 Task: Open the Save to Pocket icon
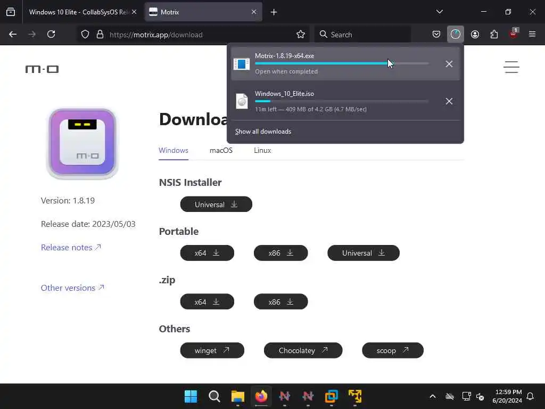[x=436, y=35]
